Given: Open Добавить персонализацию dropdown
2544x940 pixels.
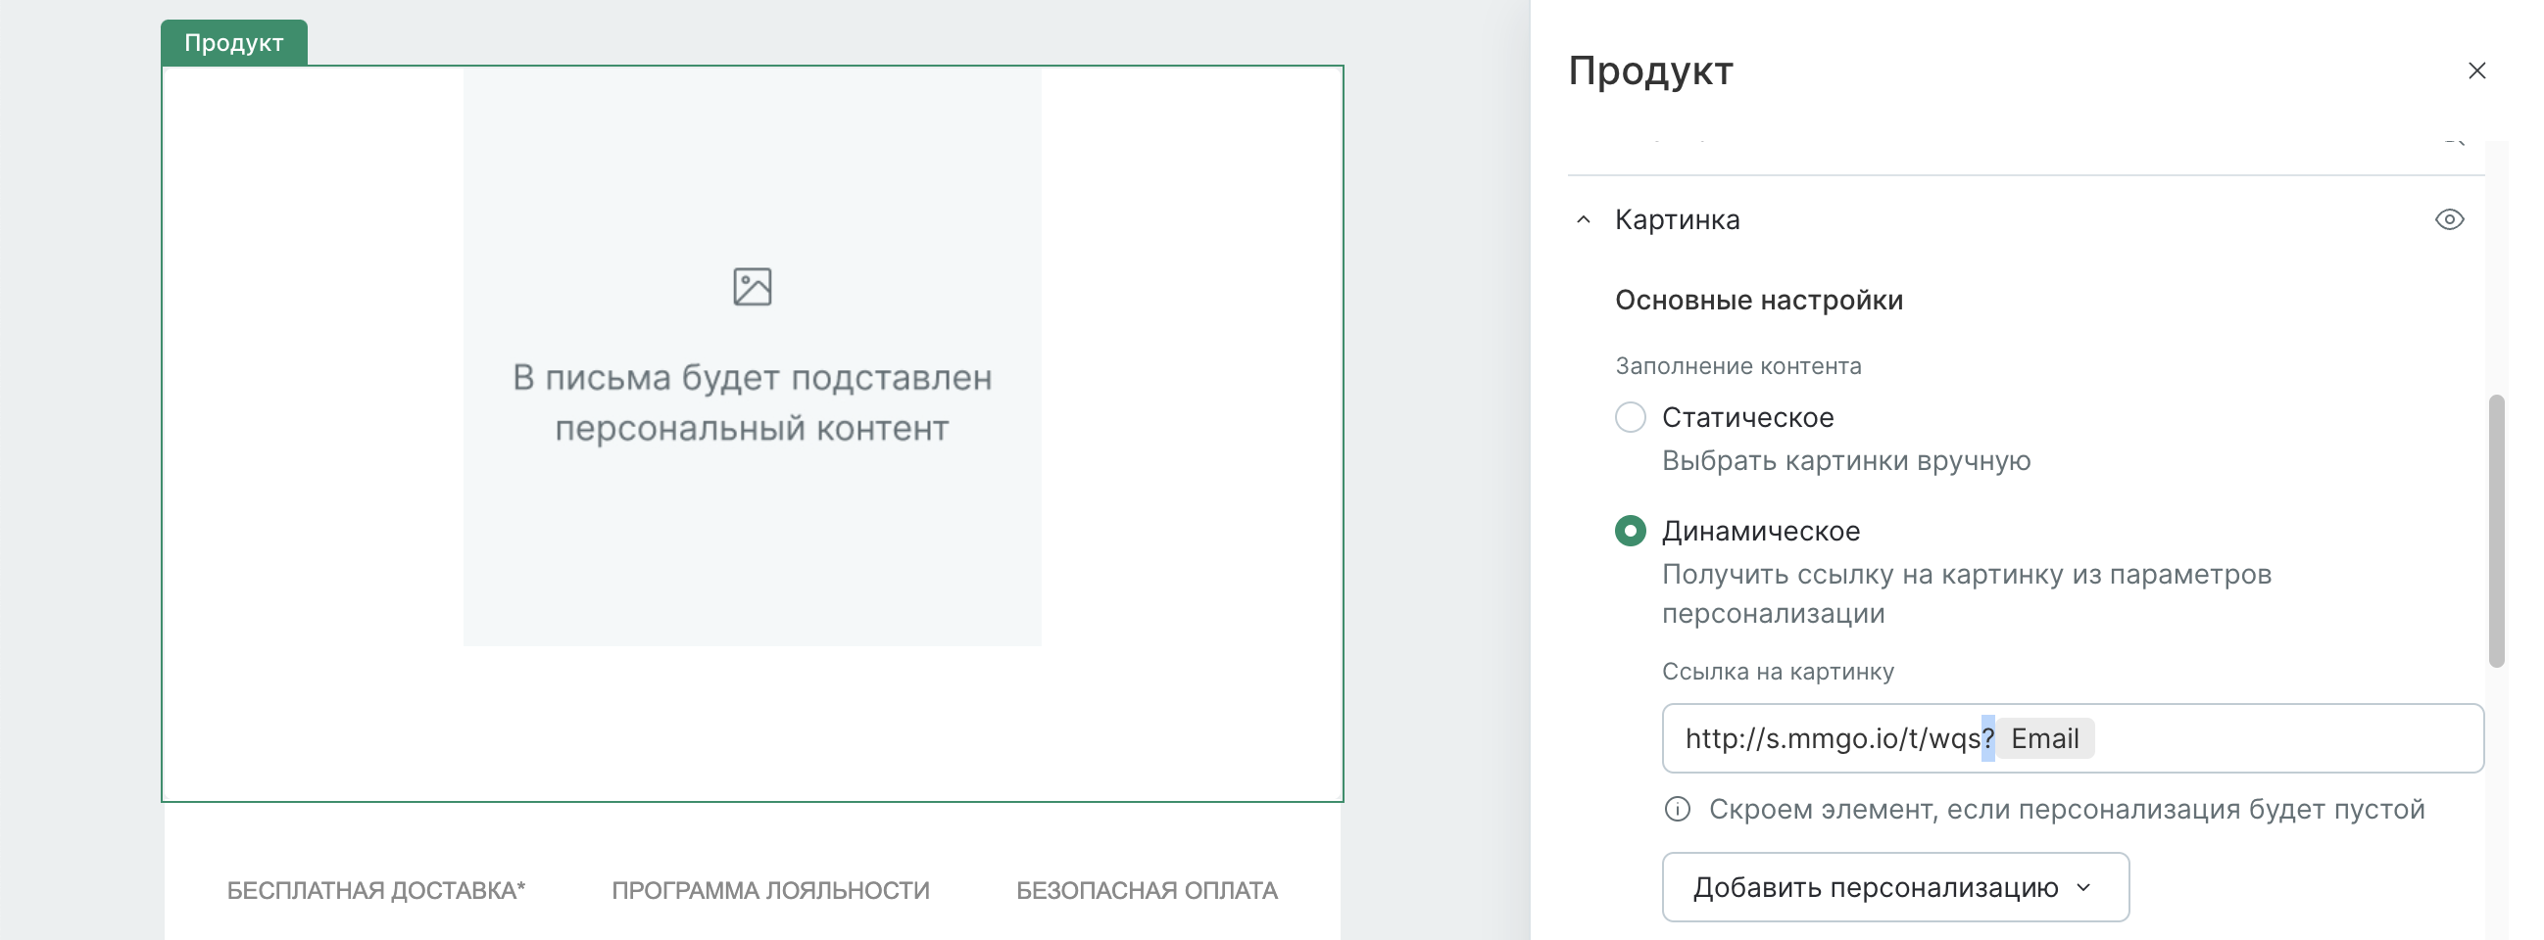Looking at the screenshot, I should [x=1895, y=887].
